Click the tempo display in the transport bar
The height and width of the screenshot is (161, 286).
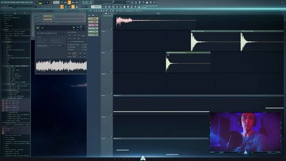click(x=56, y=2)
